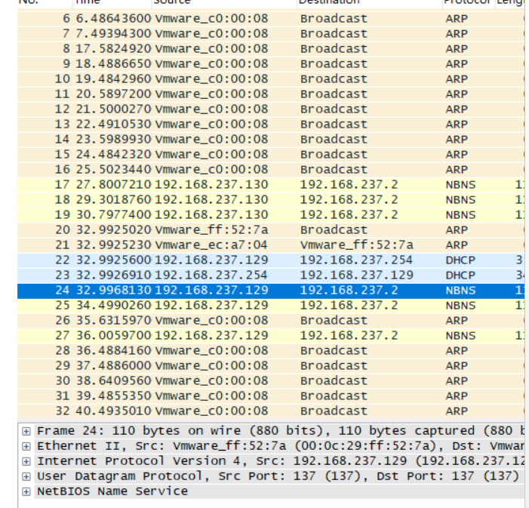The width and height of the screenshot is (529, 508).
Task: Click Destination cell Vmware_ff:52:7a in packet 21
Action: pos(357,245)
